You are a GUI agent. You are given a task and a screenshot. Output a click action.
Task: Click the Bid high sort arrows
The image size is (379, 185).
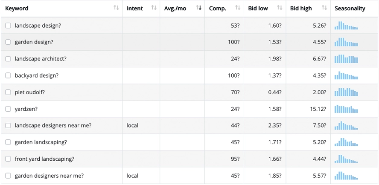click(324, 8)
